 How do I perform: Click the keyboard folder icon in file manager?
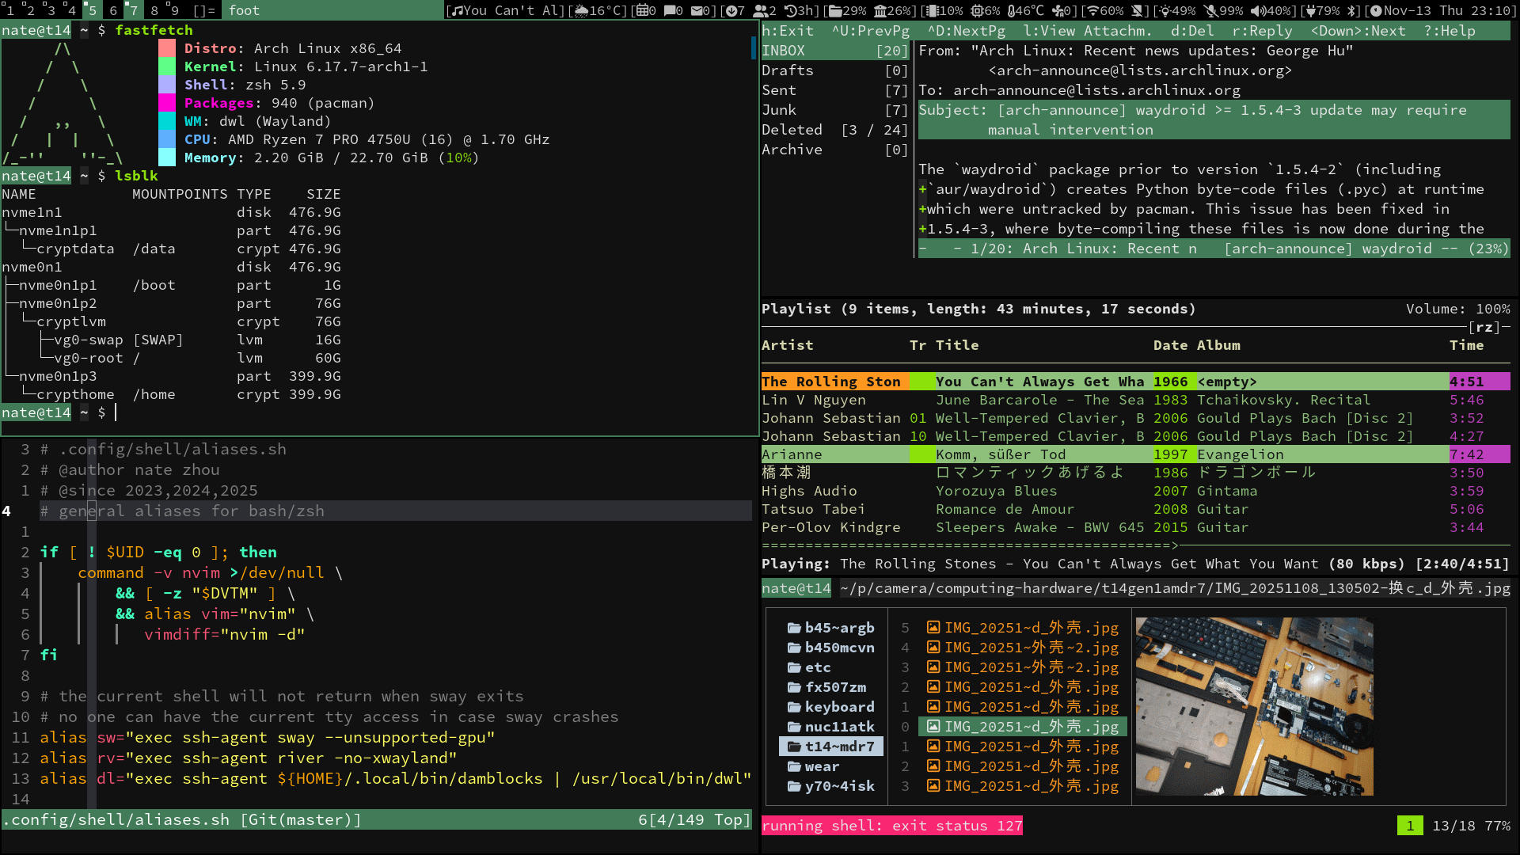pyautogui.click(x=794, y=707)
